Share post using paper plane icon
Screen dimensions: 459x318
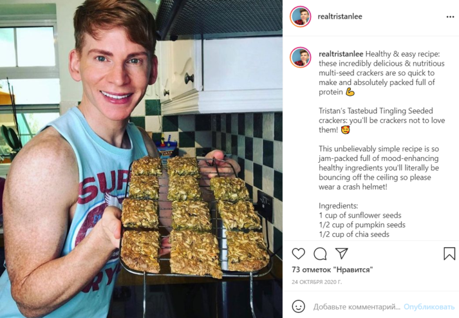[x=341, y=253]
